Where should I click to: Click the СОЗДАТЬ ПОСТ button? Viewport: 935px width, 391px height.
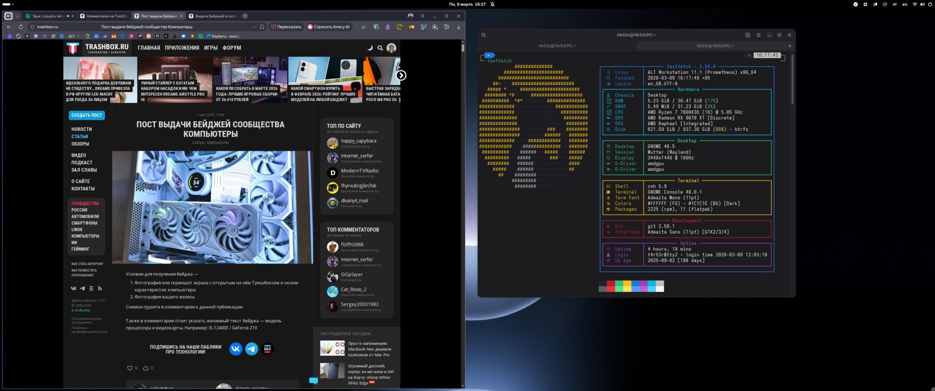[87, 115]
